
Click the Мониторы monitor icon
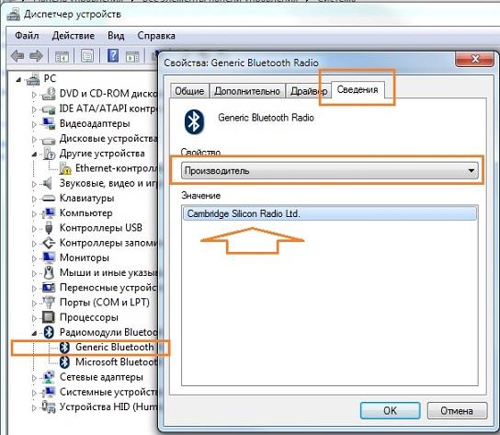tap(49, 258)
